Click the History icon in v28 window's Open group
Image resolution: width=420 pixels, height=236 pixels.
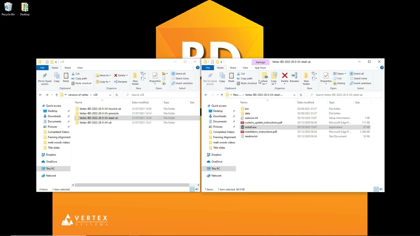[x=164, y=84]
